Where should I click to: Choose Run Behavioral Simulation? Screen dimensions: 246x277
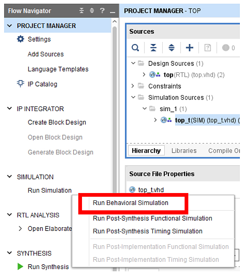click(131, 203)
